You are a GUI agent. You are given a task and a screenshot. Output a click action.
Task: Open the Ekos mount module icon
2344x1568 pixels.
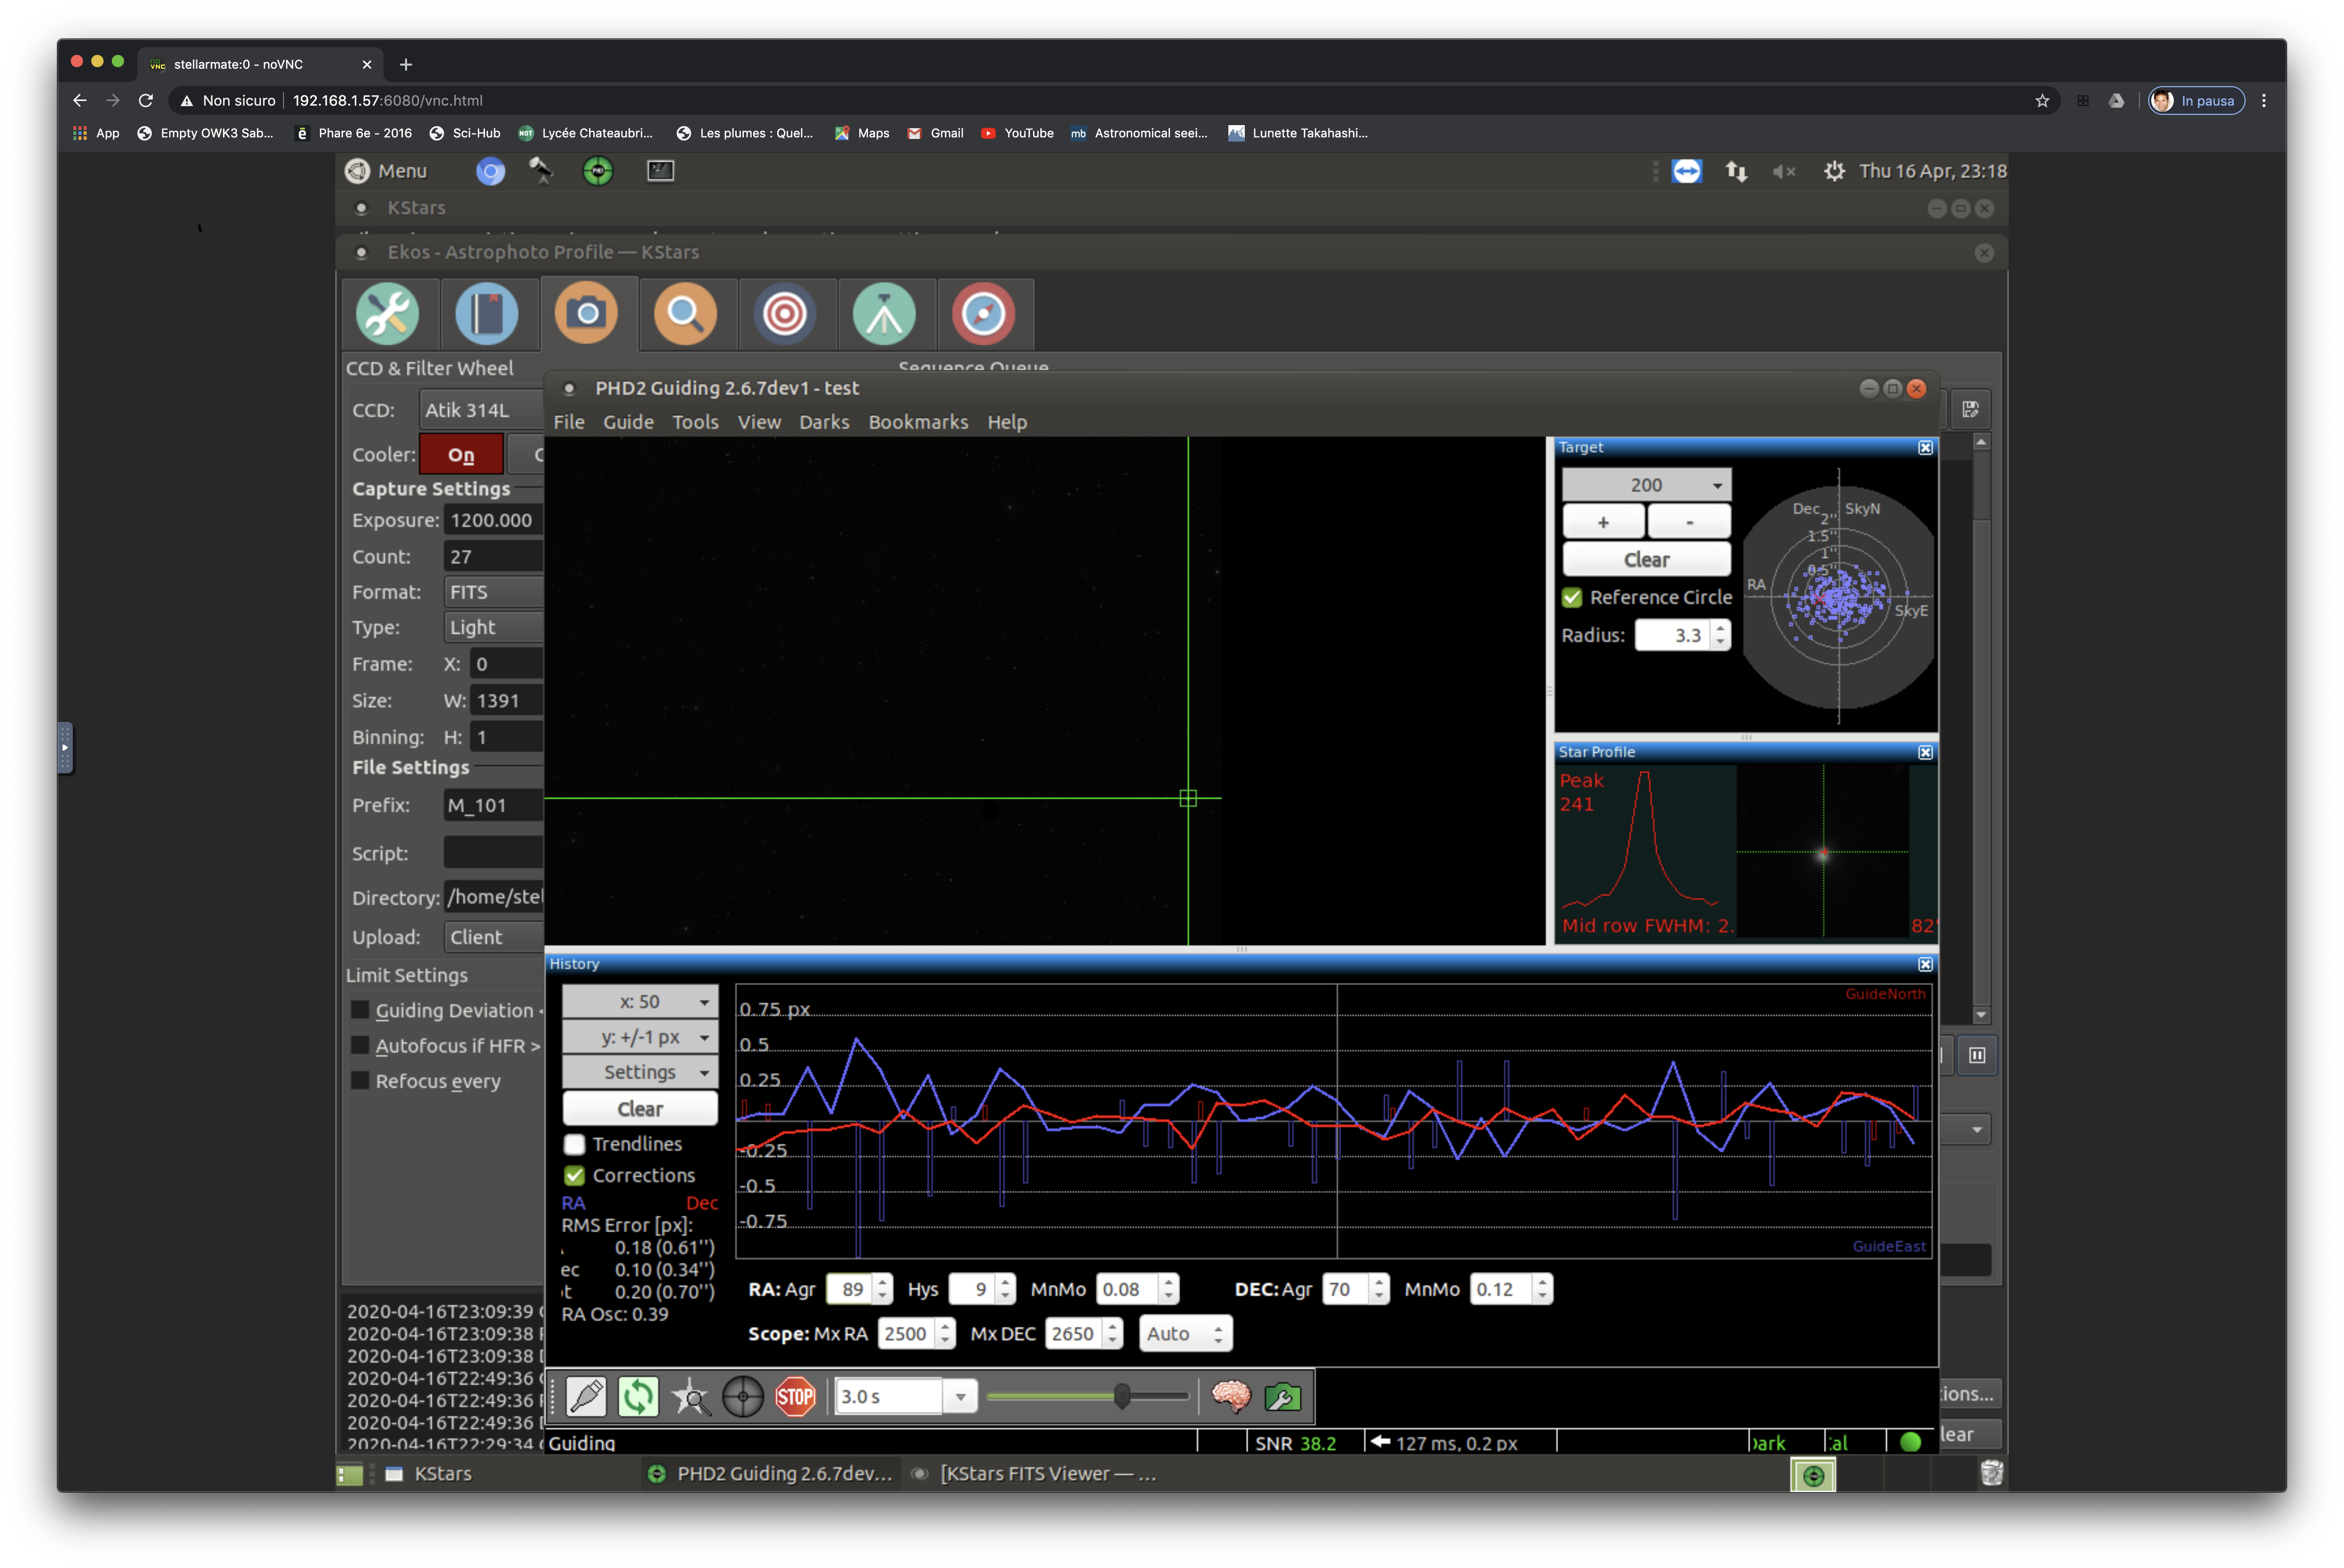click(x=884, y=314)
